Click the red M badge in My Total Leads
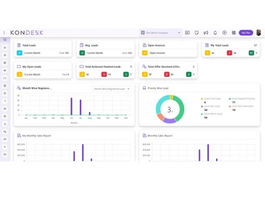 point(229,53)
